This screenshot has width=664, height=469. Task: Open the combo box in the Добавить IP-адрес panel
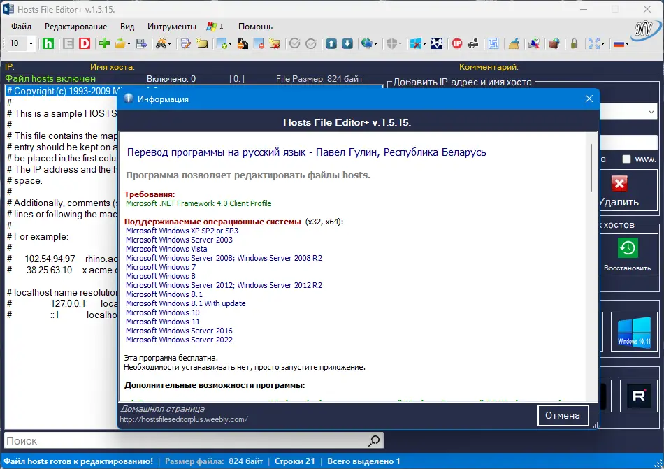pyautogui.click(x=651, y=112)
